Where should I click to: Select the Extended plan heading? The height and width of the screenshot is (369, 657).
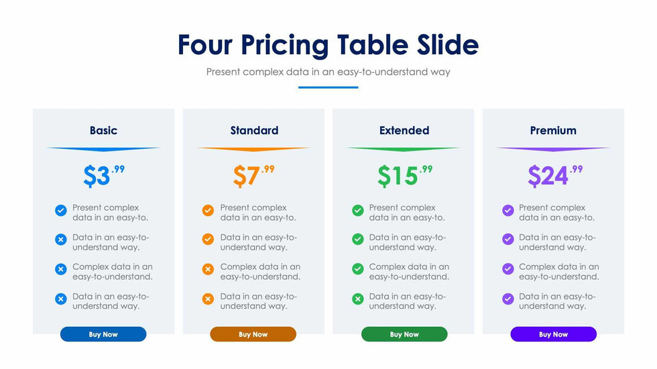coord(404,131)
